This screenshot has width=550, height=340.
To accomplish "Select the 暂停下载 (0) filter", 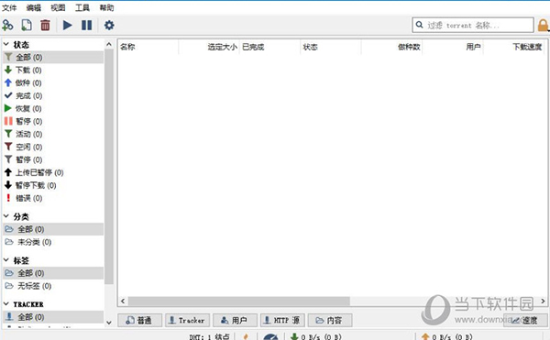I will pyautogui.click(x=53, y=185).
